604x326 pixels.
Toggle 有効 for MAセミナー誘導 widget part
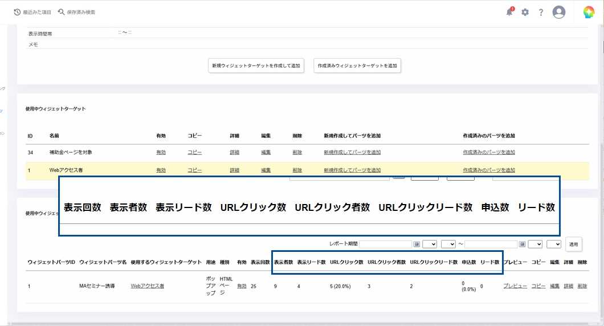(242, 286)
